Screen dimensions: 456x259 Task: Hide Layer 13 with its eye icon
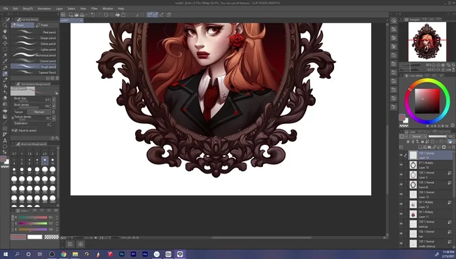pyautogui.click(x=401, y=194)
